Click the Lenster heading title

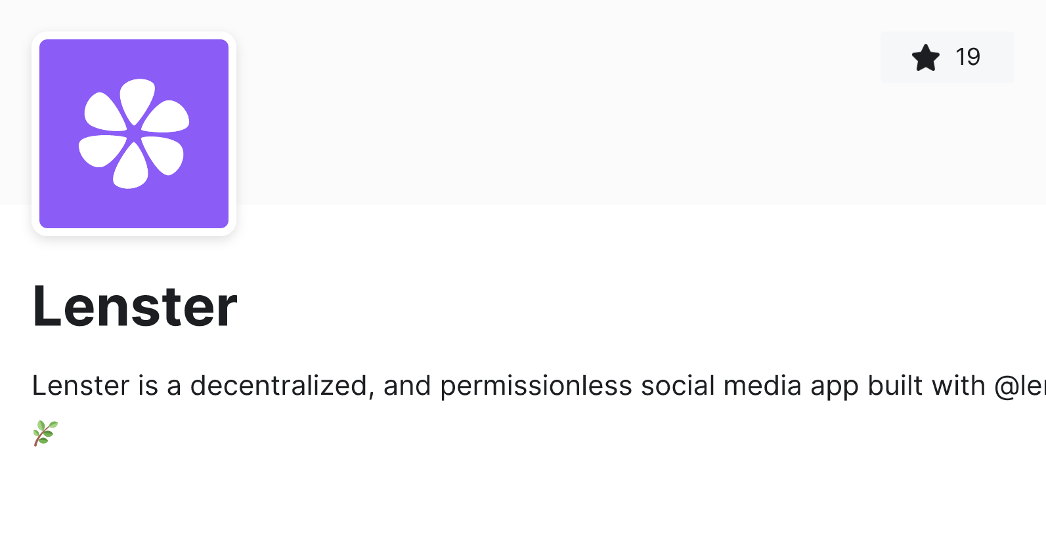(x=135, y=306)
